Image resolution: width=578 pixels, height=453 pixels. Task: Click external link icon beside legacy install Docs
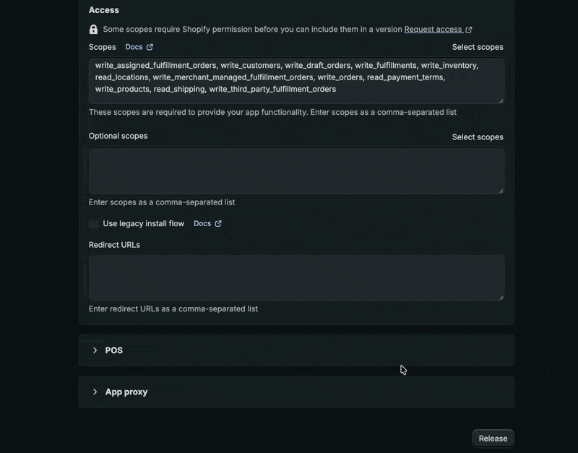coord(218,224)
